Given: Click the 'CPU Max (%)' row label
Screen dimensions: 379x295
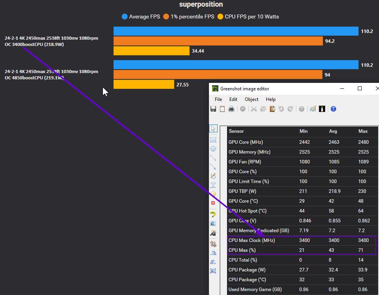Looking at the screenshot, I should point(242,250).
